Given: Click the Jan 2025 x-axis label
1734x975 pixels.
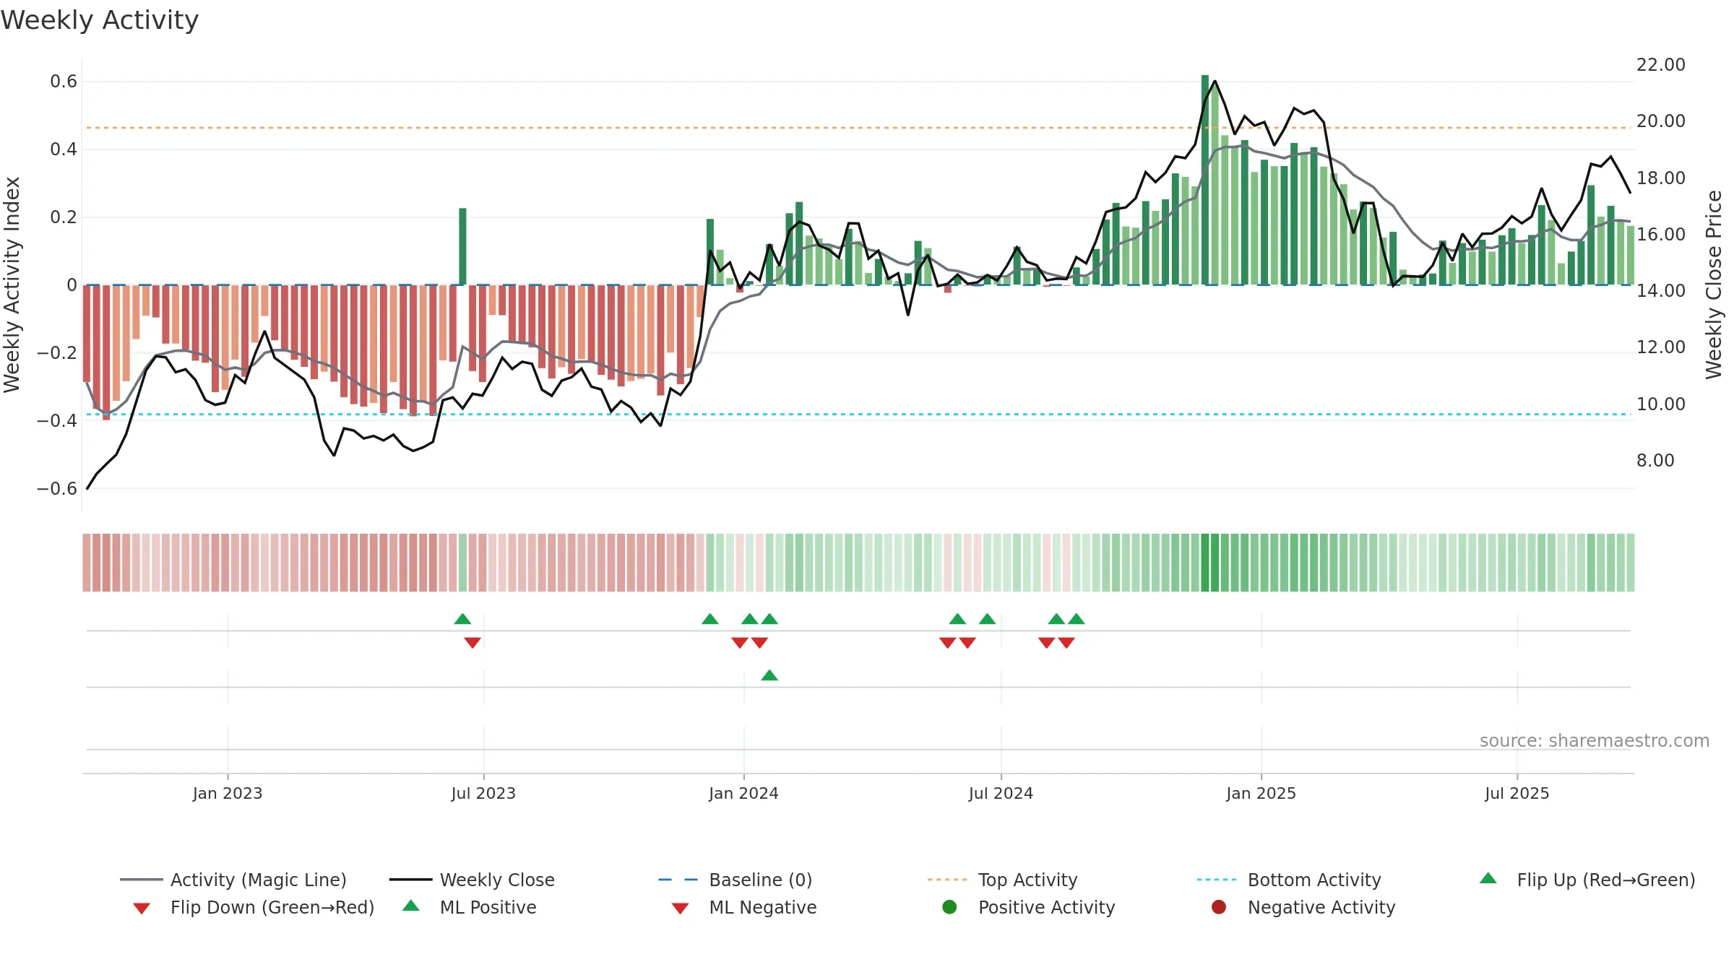Looking at the screenshot, I should pyautogui.click(x=1261, y=794).
